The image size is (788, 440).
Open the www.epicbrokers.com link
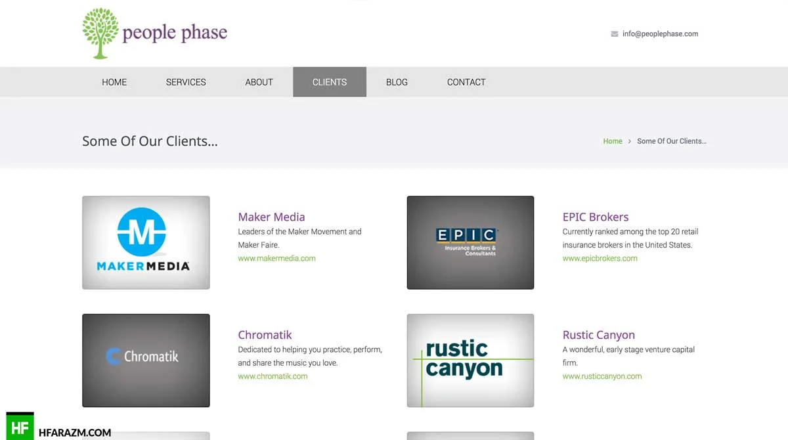coord(600,258)
